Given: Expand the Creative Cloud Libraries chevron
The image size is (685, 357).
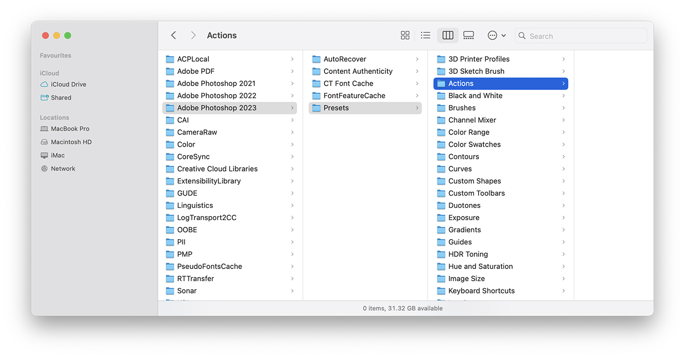Looking at the screenshot, I should click(x=292, y=169).
